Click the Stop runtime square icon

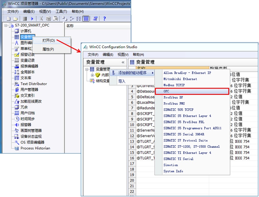coord(25,18)
